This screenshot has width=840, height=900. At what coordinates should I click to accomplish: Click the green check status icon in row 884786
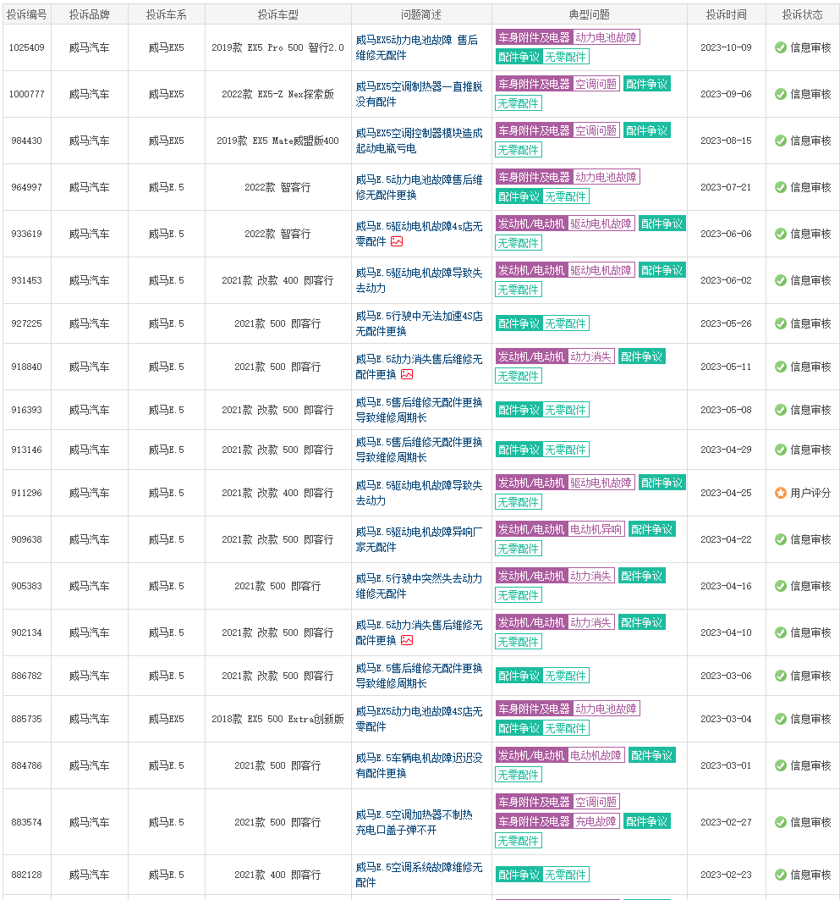(781, 765)
